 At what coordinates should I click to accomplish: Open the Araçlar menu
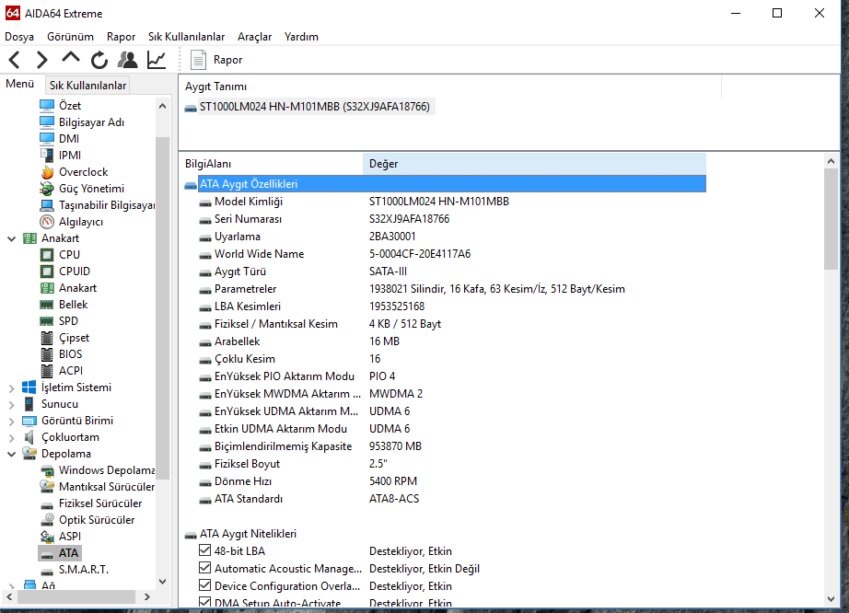254,37
